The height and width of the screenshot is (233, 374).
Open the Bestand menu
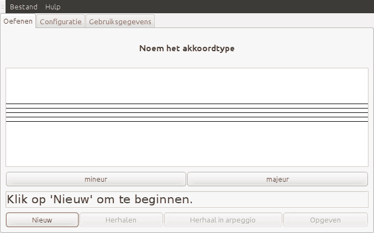click(24, 7)
